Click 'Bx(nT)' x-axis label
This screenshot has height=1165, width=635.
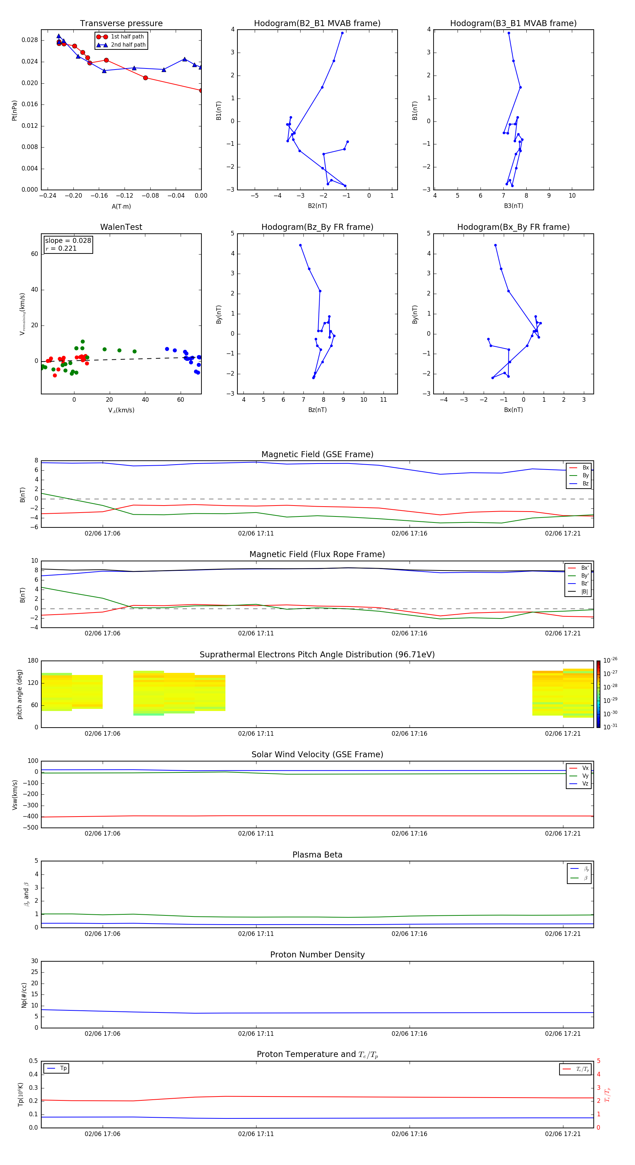[513, 410]
